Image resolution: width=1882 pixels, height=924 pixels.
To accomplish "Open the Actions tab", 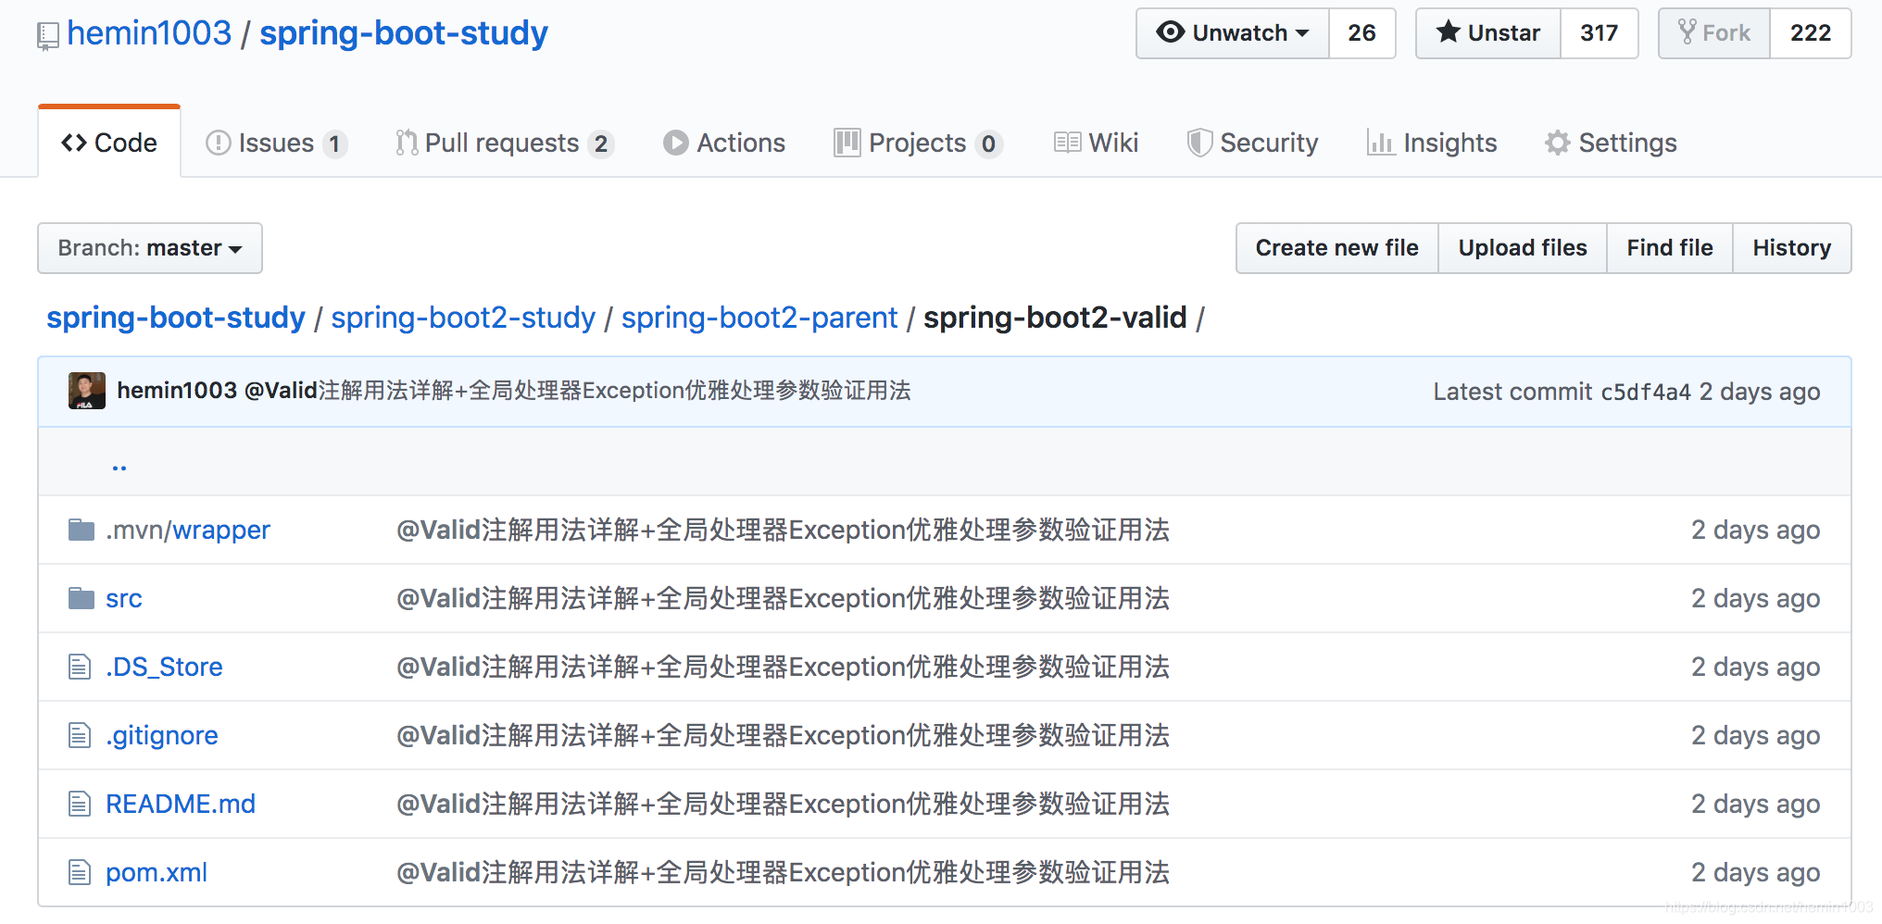I will (724, 143).
